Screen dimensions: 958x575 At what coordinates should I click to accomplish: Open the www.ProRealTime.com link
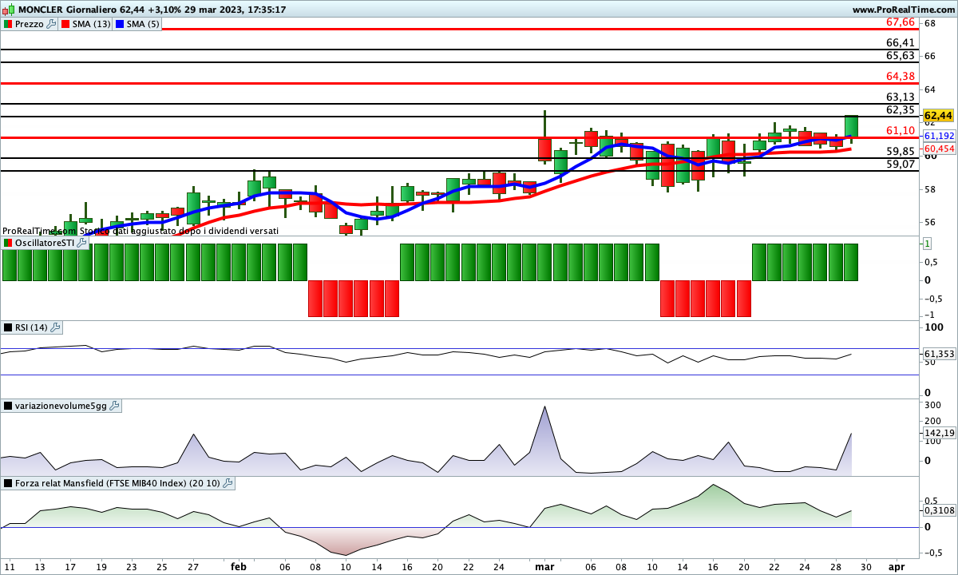(904, 10)
